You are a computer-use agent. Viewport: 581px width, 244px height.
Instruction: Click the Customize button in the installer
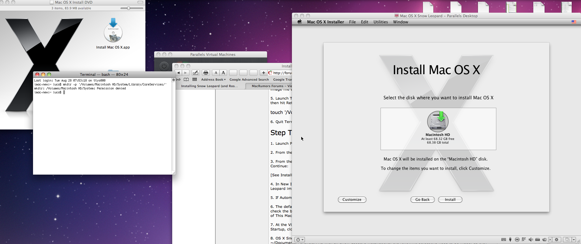[x=352, y=199]
